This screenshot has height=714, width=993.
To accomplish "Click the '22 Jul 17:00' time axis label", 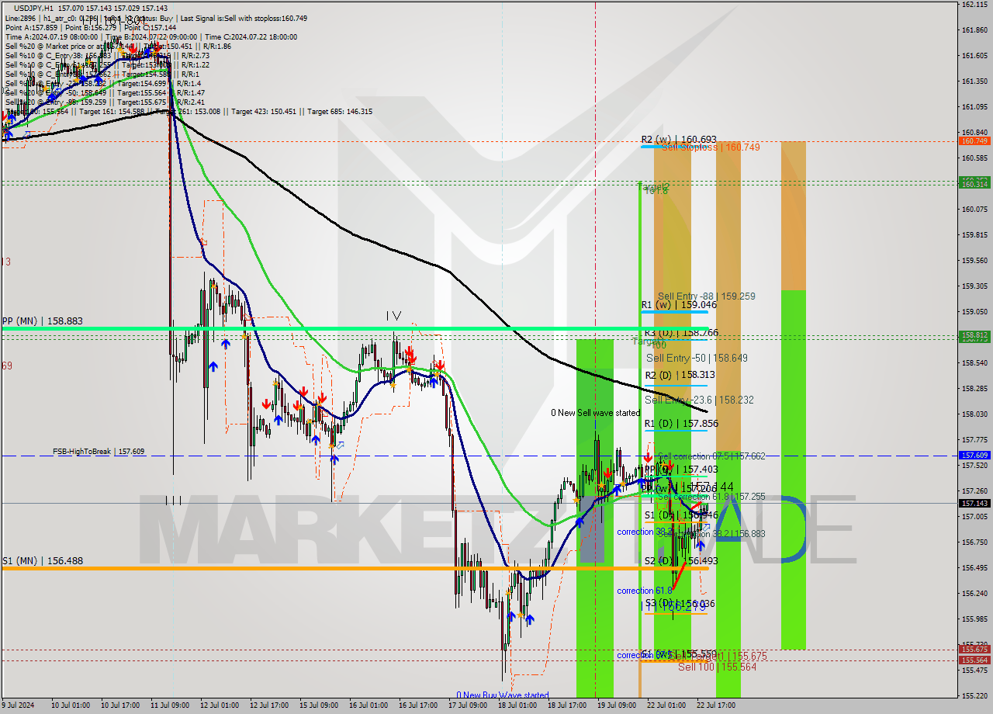I will tap(716, 705).
